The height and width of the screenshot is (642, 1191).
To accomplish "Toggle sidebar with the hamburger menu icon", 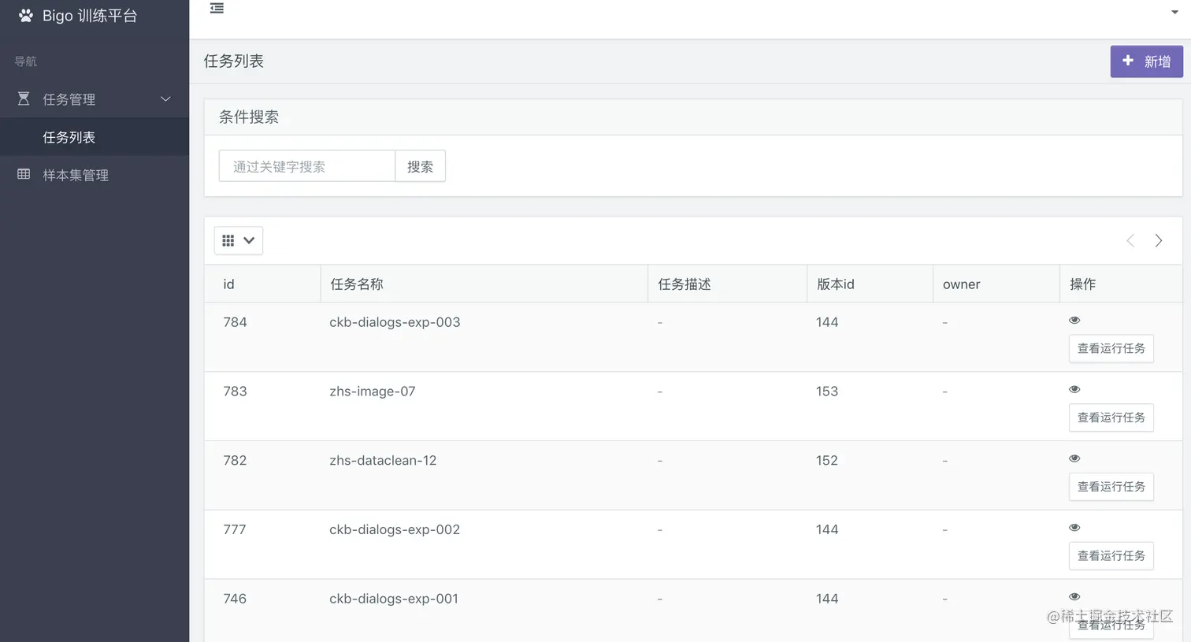I will click(217, 9).
